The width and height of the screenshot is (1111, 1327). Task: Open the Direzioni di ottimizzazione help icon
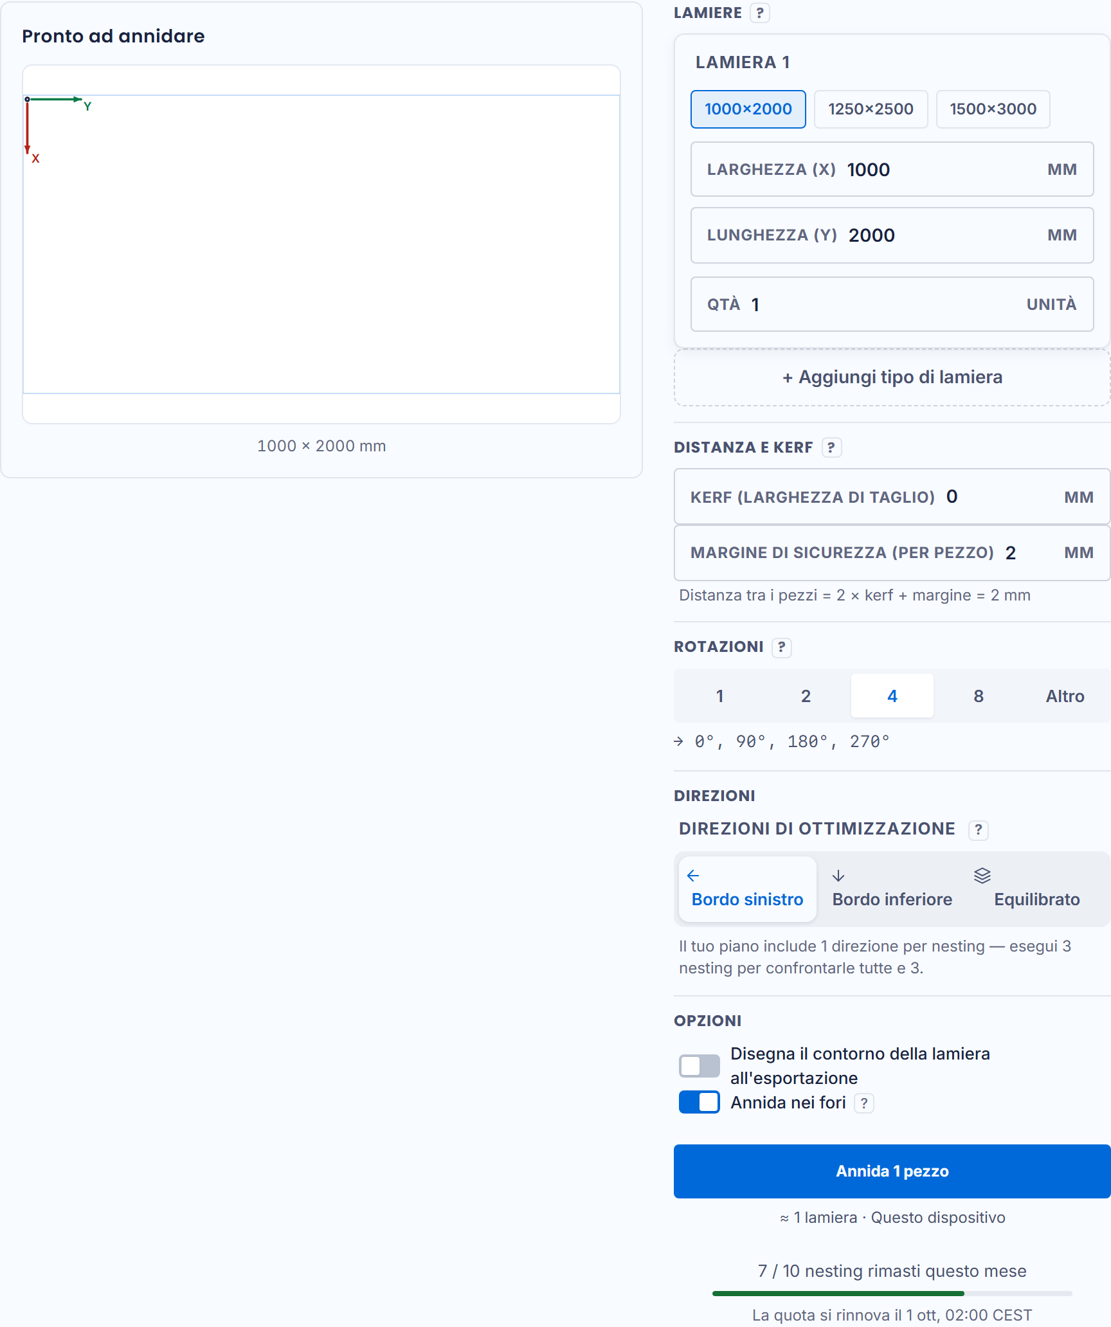tap(978, 829)
